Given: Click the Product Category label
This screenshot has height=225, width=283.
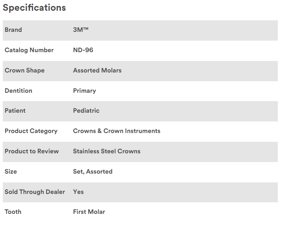Looking at the screenshot, I should tap(31, 131).
